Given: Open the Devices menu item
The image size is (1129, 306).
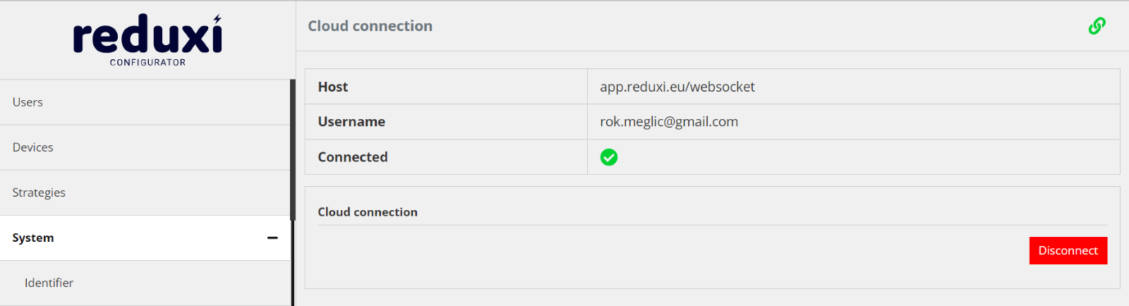Looking at the screenshot, I should pyautogui.click(x=145, y=147).
